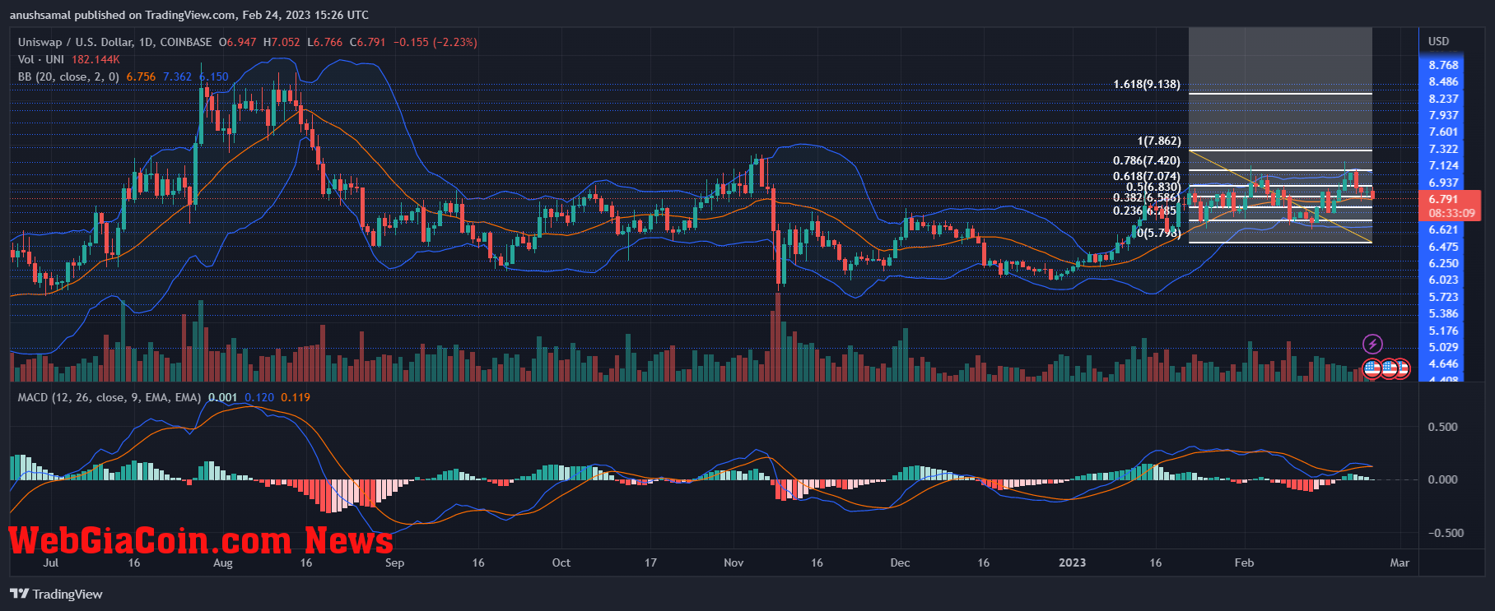Click the 182.144K volume value
This screenshot has width=1495, height=611.
(x=95, y=59)
